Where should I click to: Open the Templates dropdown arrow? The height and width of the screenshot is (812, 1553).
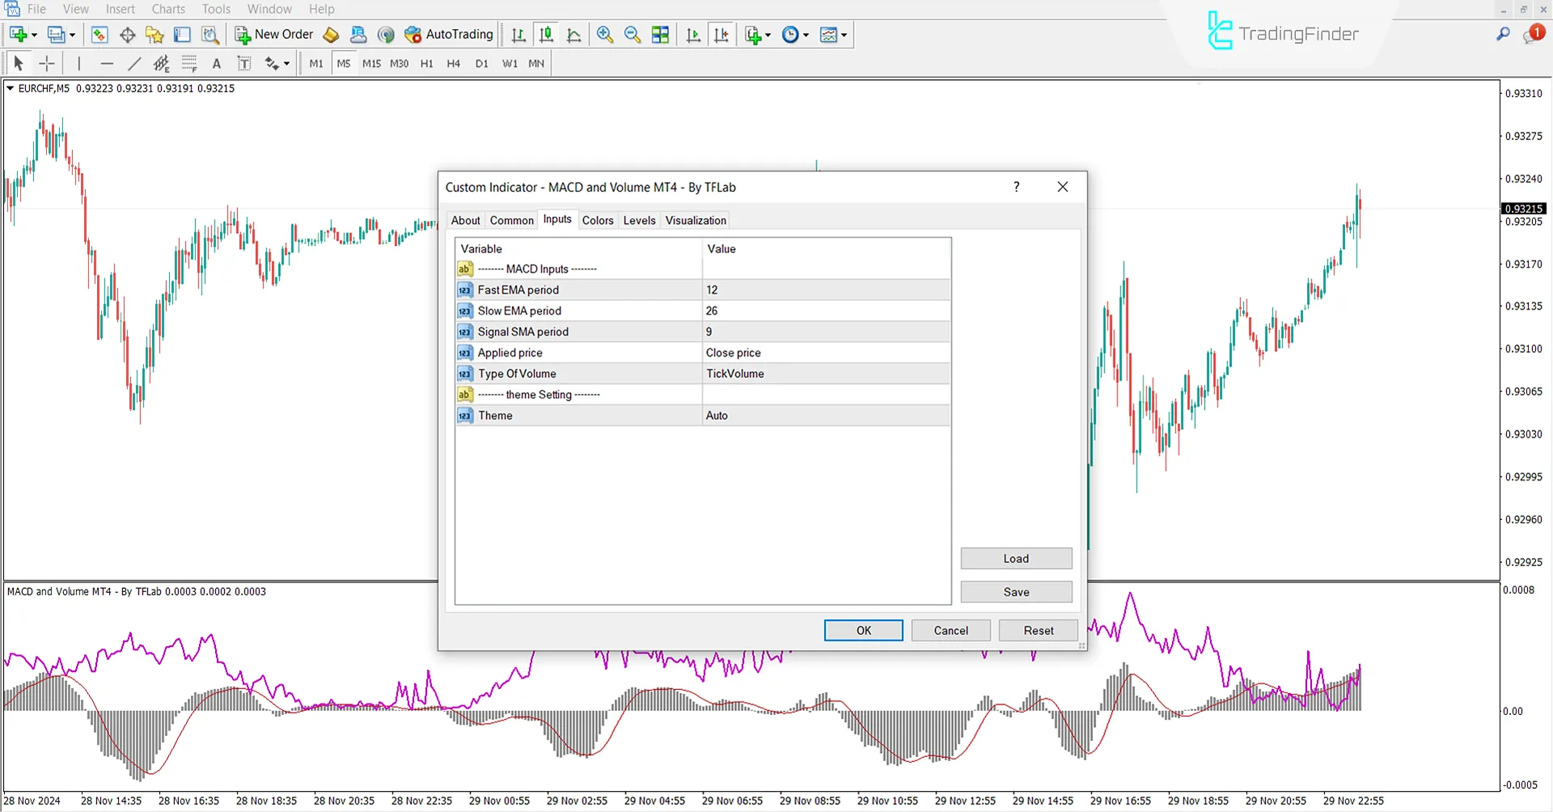click(x=844, y=36)
